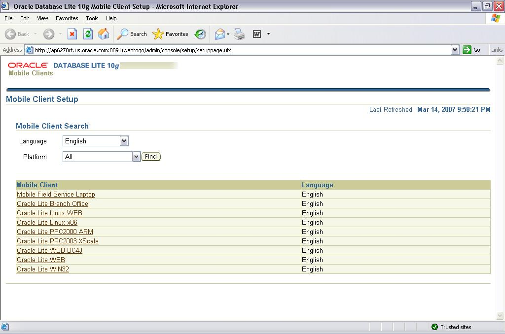
Task: Open the Help menu
Action: pyautogui.click(x=111, y=18)
